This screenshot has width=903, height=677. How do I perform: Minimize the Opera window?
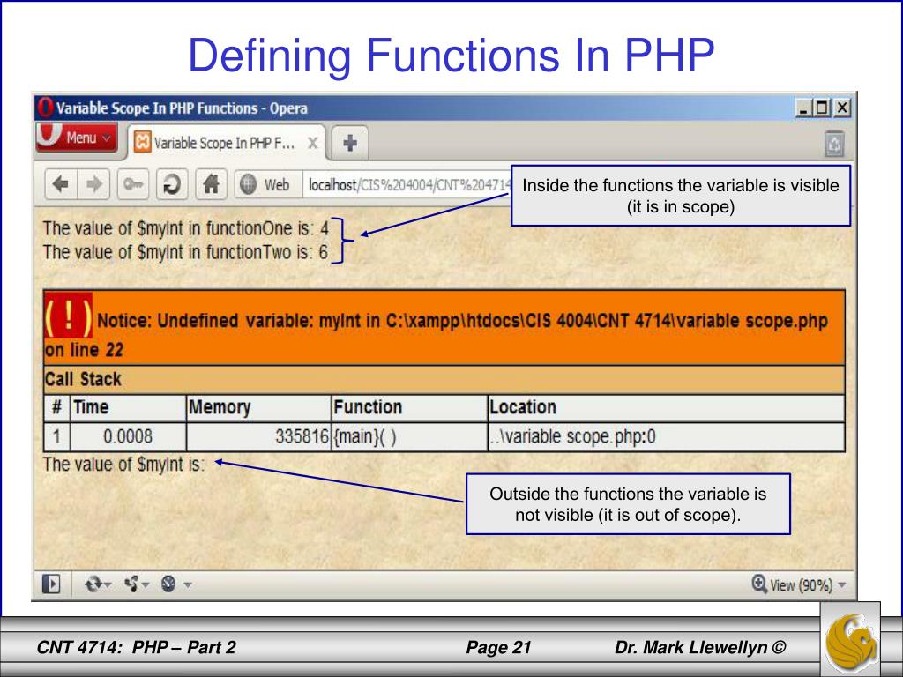803,108
